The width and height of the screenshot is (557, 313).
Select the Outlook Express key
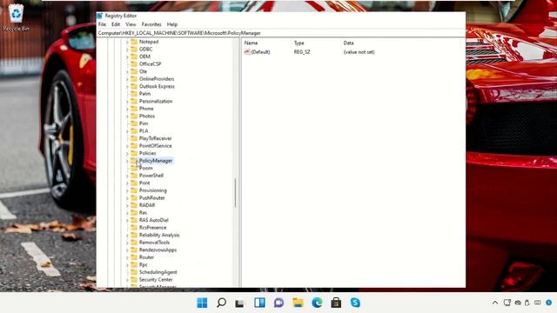[157, 86]
